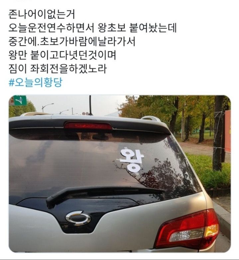Click the line 짐이 좌회전을하겠노라

click(x=58, y=69)
